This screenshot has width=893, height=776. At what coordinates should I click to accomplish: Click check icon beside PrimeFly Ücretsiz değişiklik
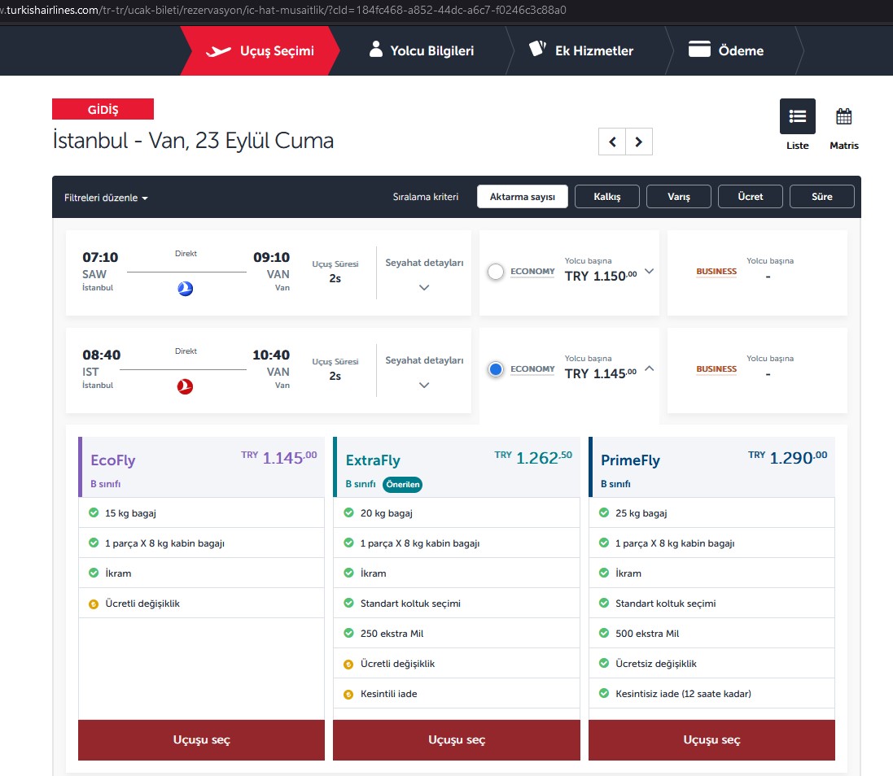[x=604, y=663]
